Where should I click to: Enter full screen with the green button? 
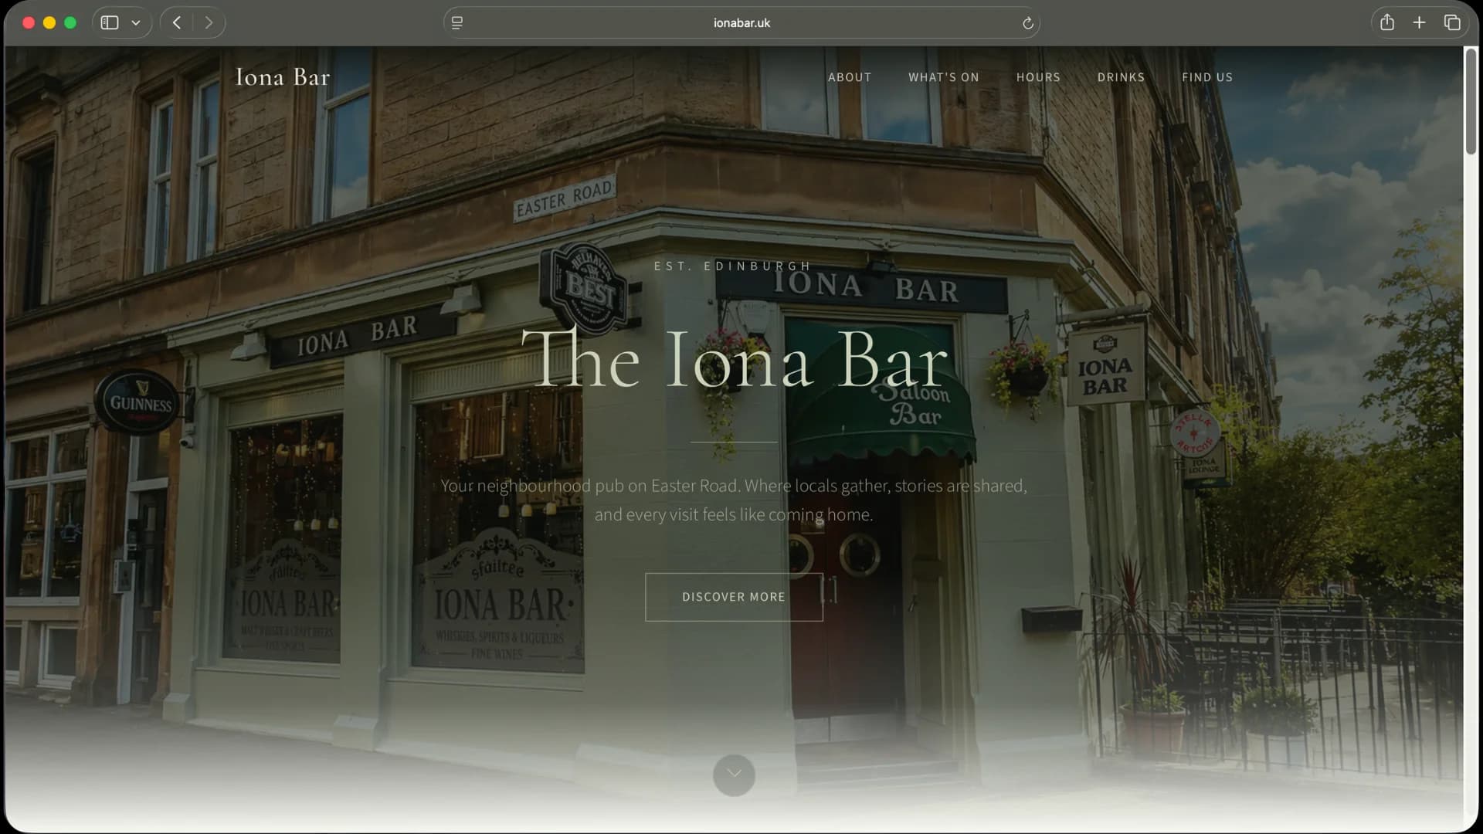(x=70, y=23)
